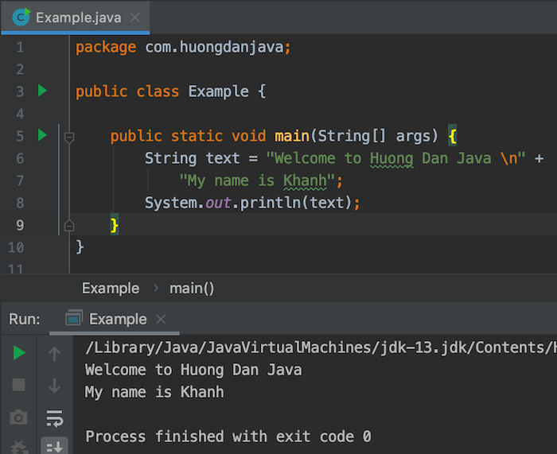Image resolution: width=557 pixels, height=454 pixels.
Task: Rerun Example with green play button
Action: click(x=19, y=353)
